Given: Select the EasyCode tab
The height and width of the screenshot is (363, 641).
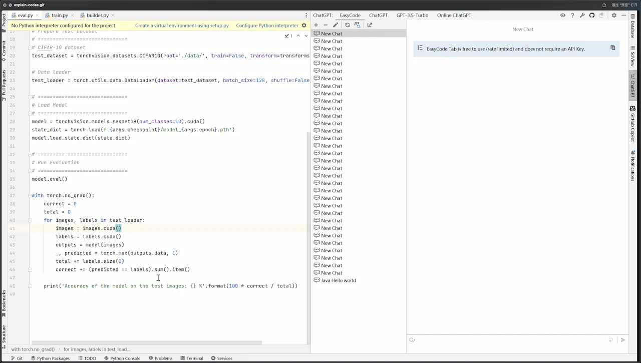Looking at the screenshot, I should click(350, 16).
